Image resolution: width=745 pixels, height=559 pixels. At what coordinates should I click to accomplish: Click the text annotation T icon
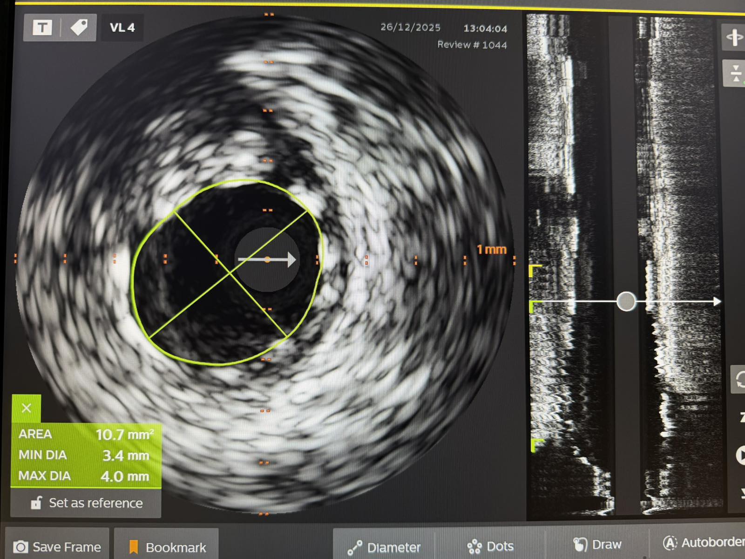tap(42, 28)
